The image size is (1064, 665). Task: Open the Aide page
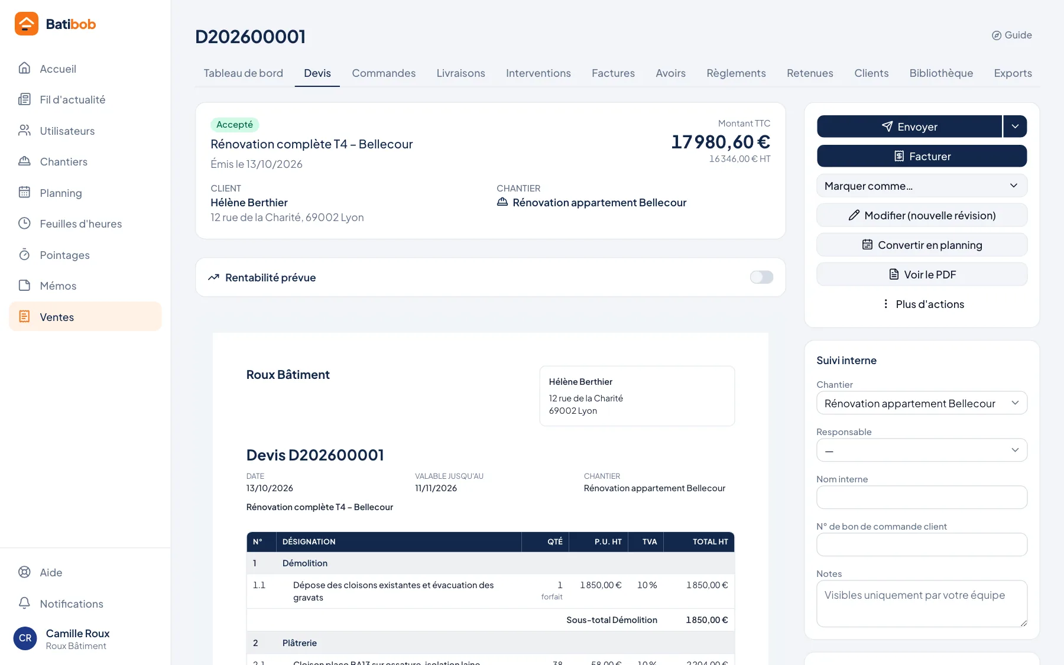coord(85,572)
